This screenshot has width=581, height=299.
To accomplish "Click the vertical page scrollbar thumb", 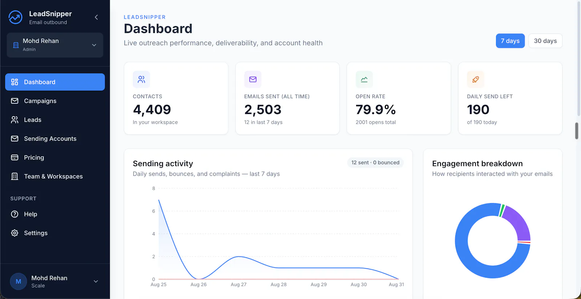I will (577, 131).
